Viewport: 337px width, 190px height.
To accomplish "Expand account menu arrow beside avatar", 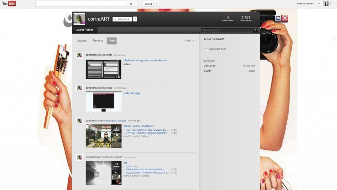I will click(x=330, y=4).
